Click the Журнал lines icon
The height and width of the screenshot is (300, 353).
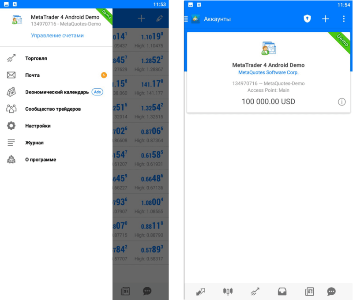[11, 142]
